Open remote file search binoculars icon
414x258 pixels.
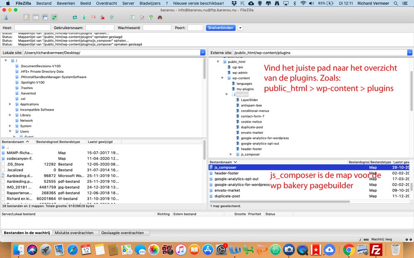point(160,17)
